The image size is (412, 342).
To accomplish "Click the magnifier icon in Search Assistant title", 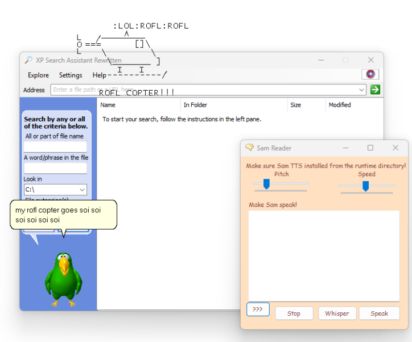I will (28, 60).
